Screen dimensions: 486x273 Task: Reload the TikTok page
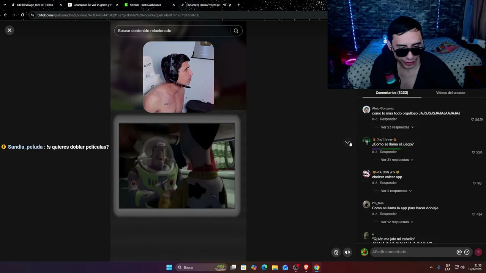[x=22, y=15]
